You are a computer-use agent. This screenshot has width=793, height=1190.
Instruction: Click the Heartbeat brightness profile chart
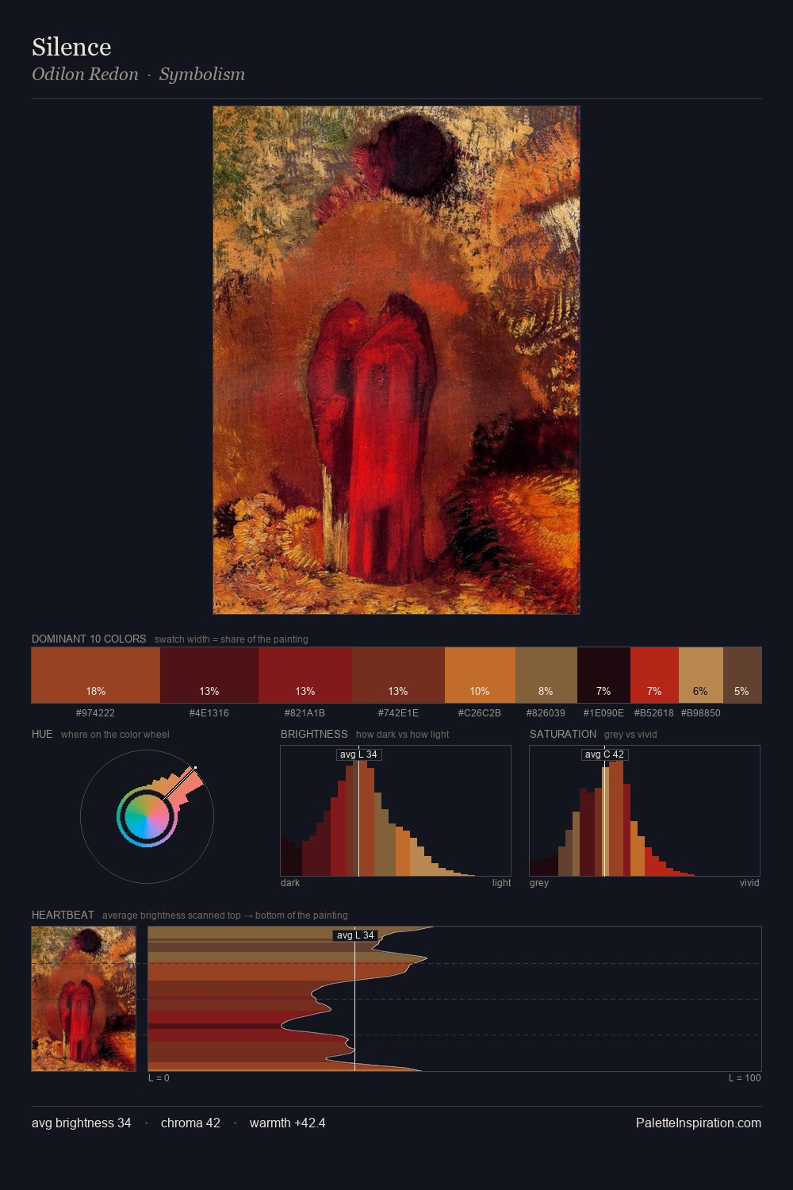pos(454,999)
